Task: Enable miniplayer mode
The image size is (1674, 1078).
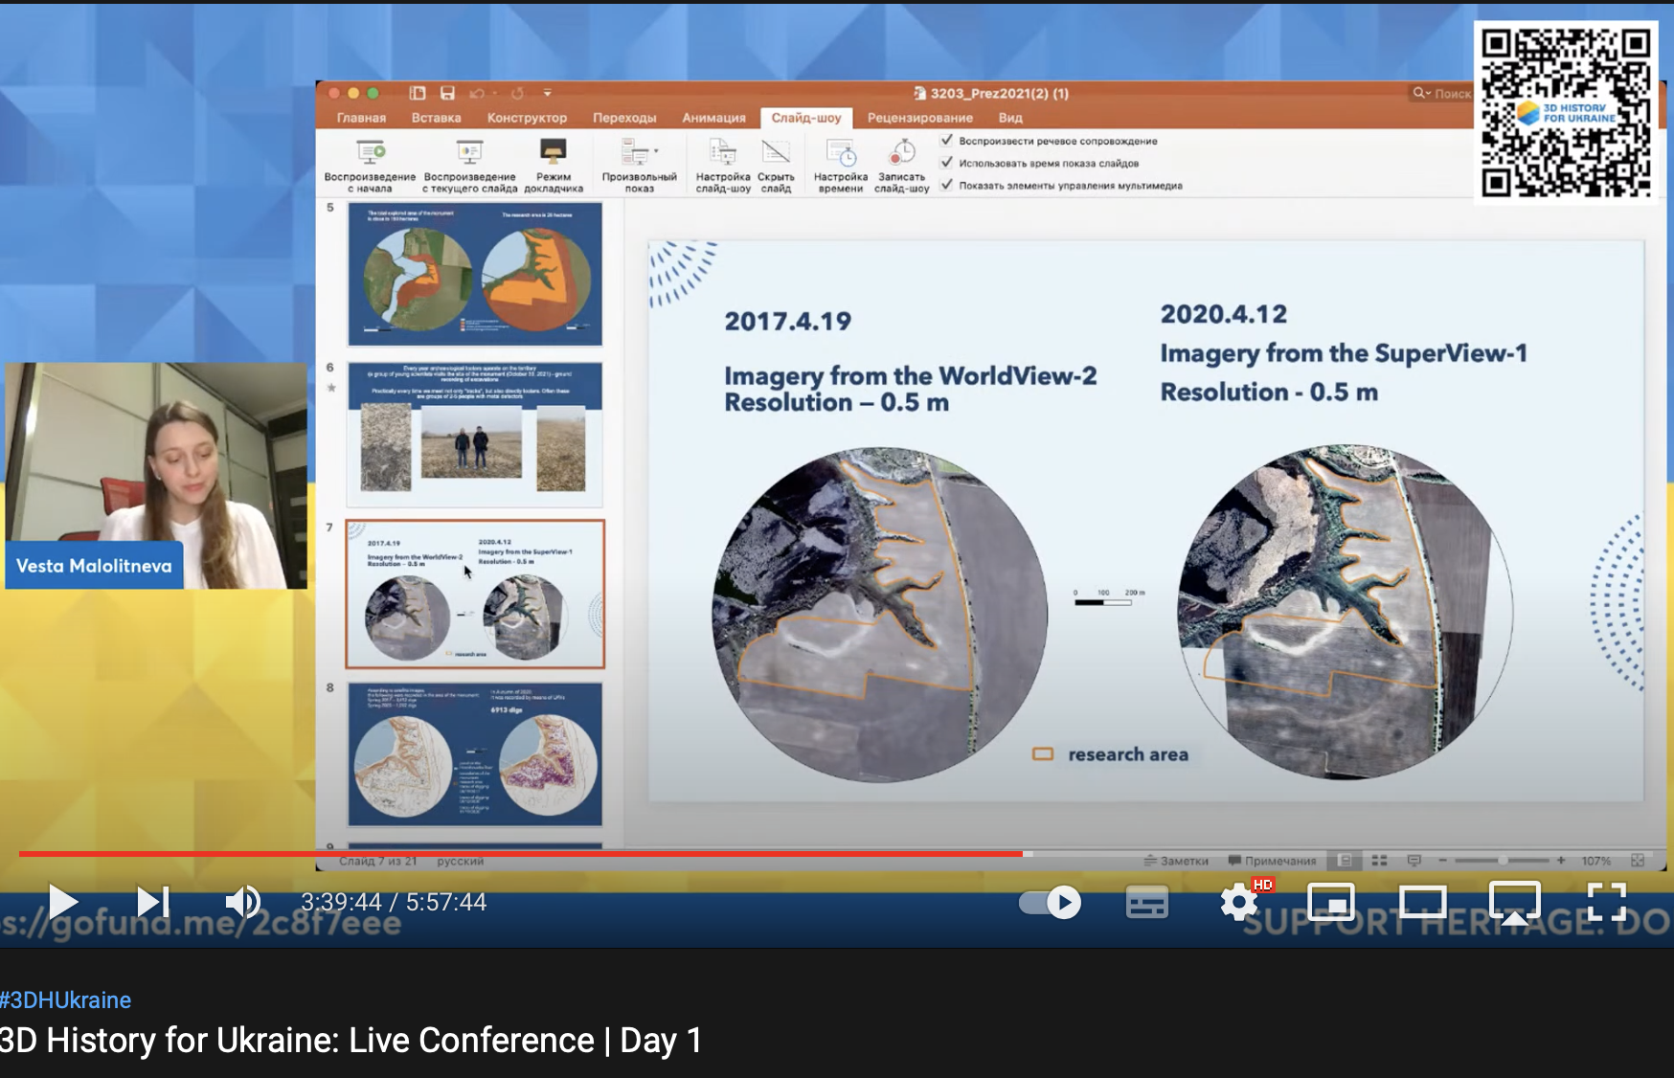Action: pyautogui.click(x=1331, y=902)
